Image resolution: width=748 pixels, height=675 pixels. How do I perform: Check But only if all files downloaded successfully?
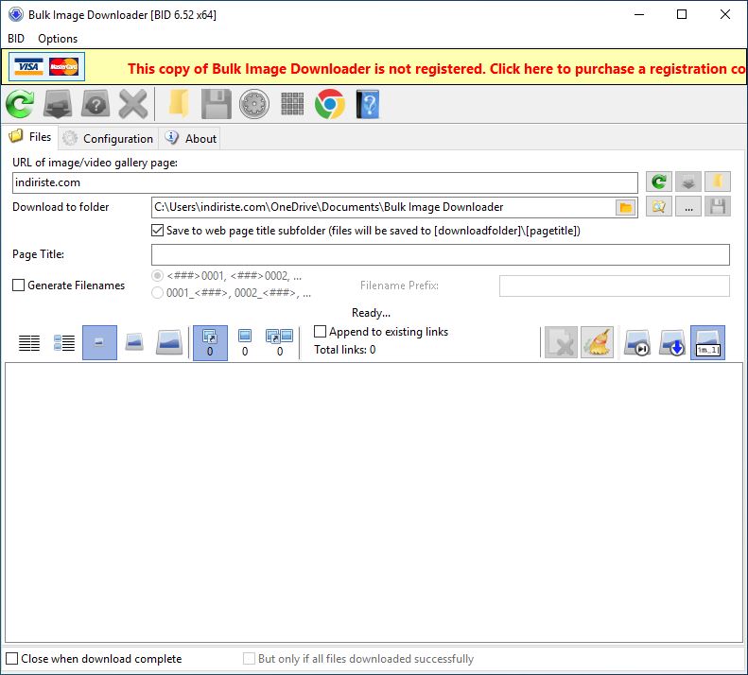pos(249,658)
